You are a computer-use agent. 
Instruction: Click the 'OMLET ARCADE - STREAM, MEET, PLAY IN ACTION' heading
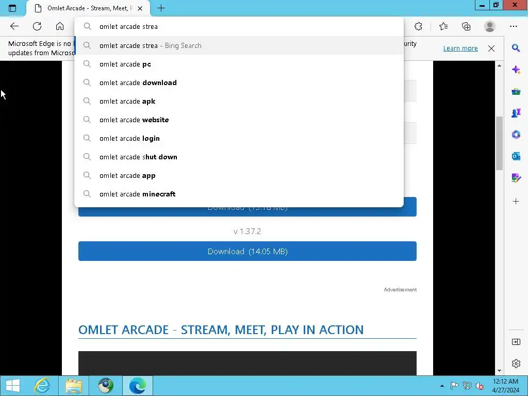(x=221, y=329)
